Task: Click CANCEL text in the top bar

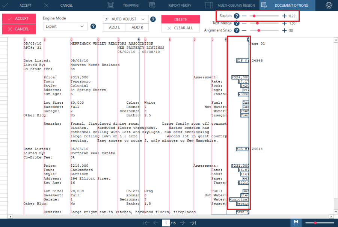Action: click(x=66, y=5)
